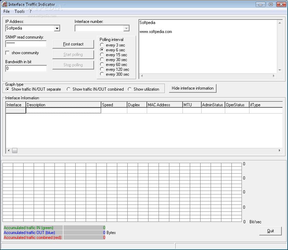Click the MTU column header
Screen dimensions: 288x250
(192, 105)
